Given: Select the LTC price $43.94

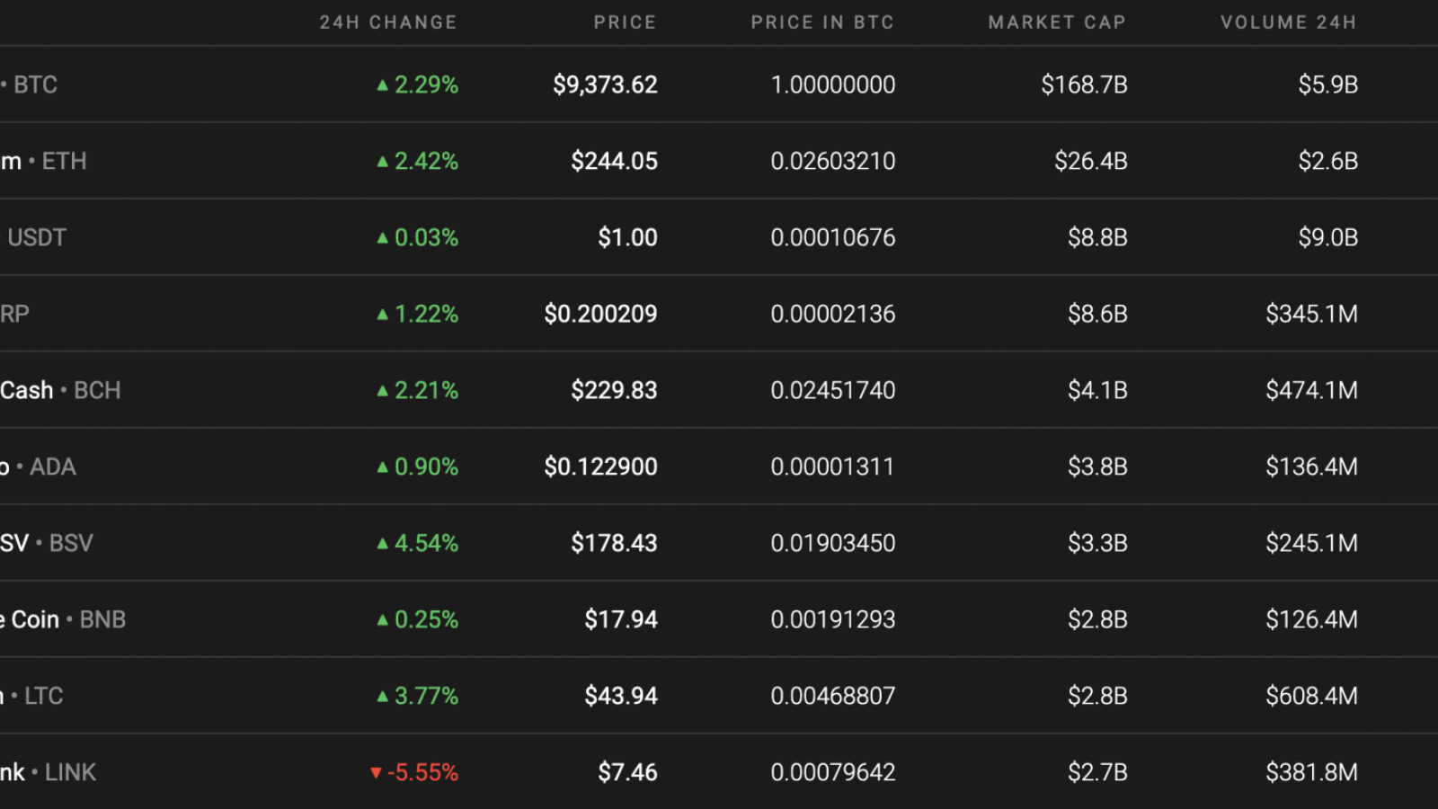Looking at the screenshot, I should 621,696.
